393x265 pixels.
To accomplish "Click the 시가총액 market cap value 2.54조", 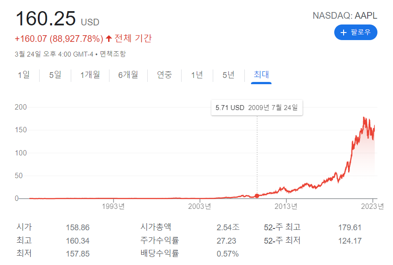I will coord(228,228).
